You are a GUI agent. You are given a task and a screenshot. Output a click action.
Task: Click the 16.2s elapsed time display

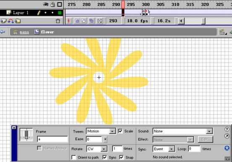coord(164,21)
